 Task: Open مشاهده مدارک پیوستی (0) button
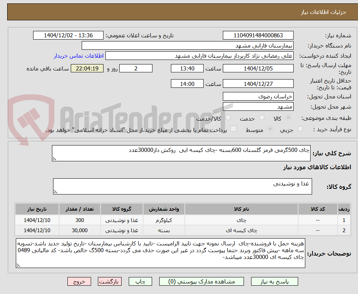(201, 282)
